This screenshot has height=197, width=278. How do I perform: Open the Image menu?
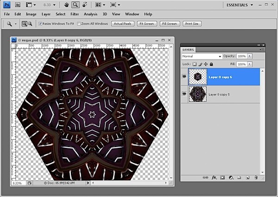(31, 14)
